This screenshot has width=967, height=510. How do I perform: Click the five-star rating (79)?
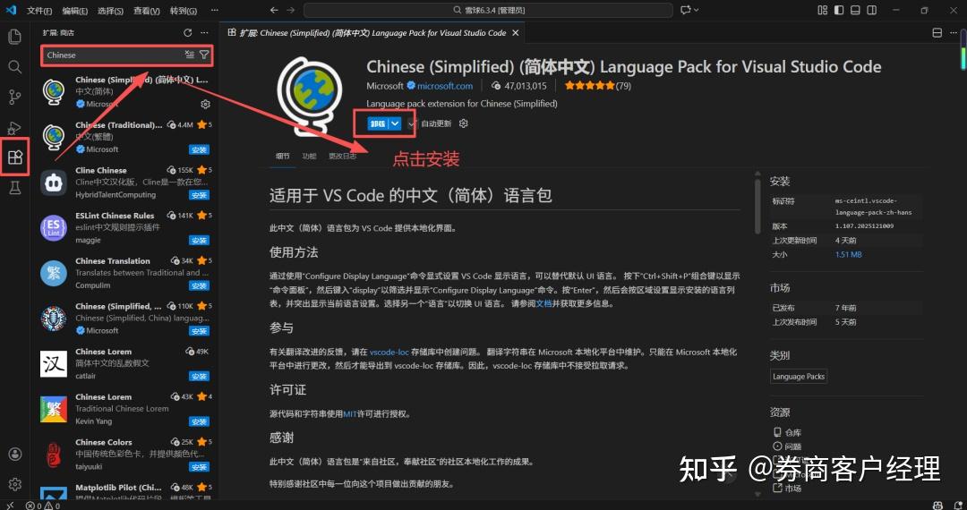[597, 86]
